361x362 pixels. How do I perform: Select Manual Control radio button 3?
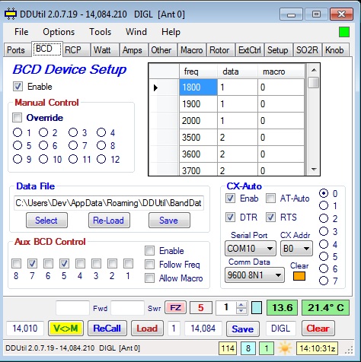pos(73,132)
